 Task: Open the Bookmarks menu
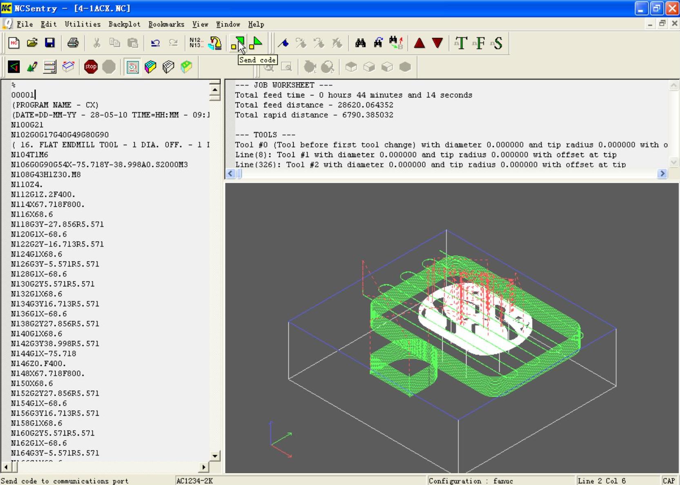coord(166,24)
